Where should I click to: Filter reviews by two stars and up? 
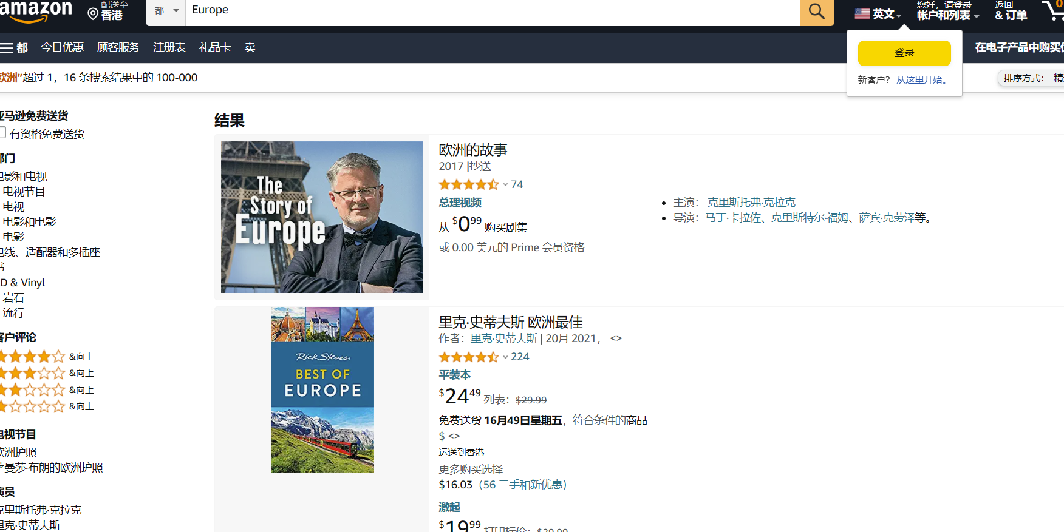(x=47, y=390)
